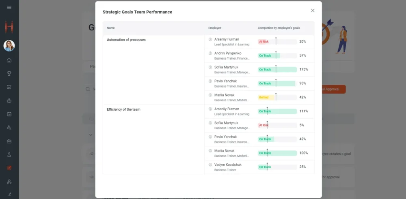Click the 175% progress bar for Sofiia Martynuk

click(x=277, y=70)
